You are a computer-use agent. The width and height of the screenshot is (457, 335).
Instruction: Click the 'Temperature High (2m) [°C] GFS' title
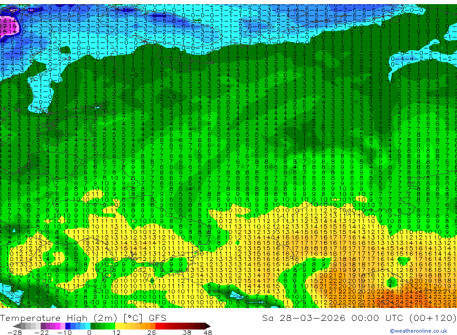[83, 318]
